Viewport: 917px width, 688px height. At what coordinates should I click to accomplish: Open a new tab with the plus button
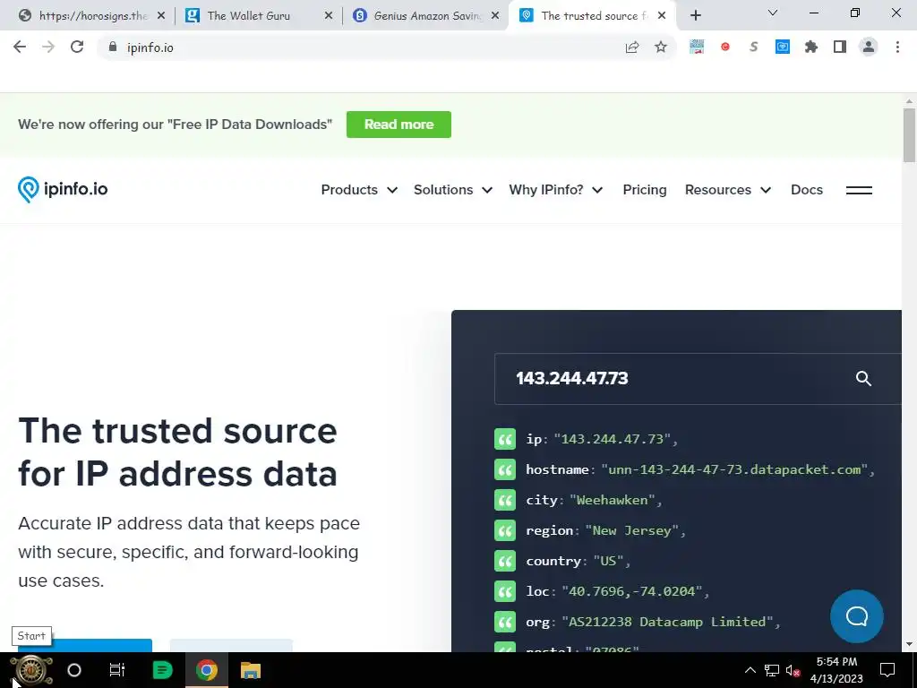(695, 15)
